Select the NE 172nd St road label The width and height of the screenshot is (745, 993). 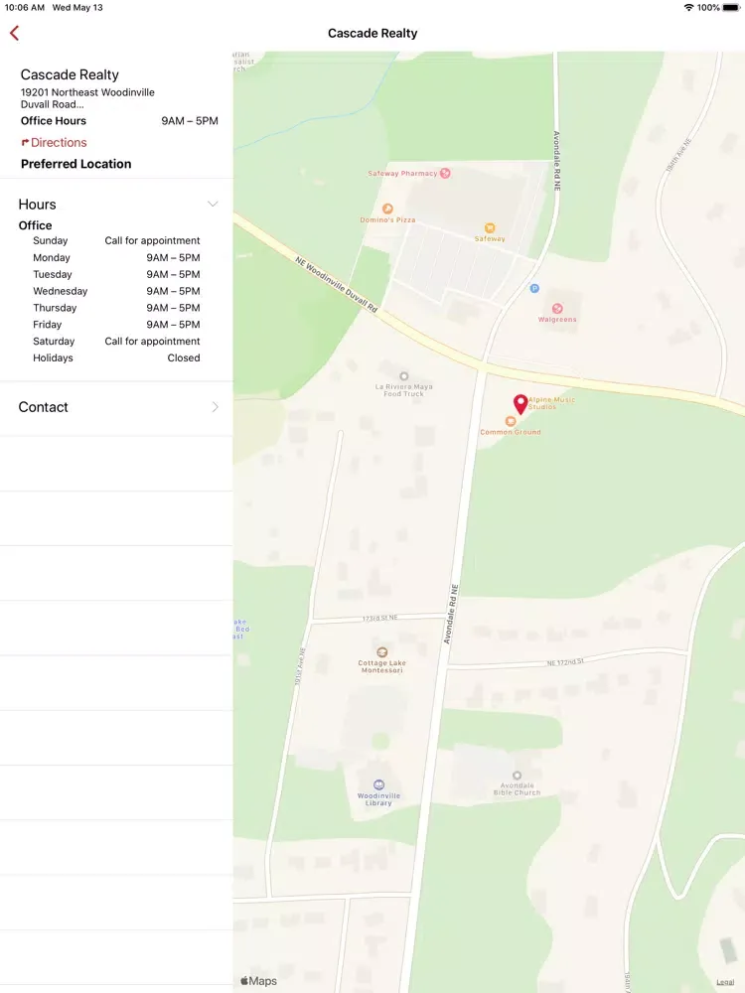pos(565,661)
